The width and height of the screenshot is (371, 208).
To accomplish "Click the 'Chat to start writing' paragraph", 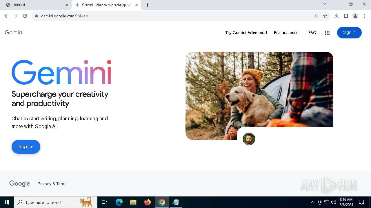I will [60, 122].
